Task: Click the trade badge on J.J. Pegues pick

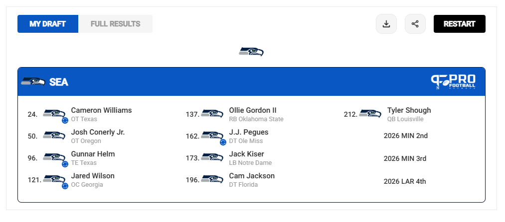Action: point(223,142)
